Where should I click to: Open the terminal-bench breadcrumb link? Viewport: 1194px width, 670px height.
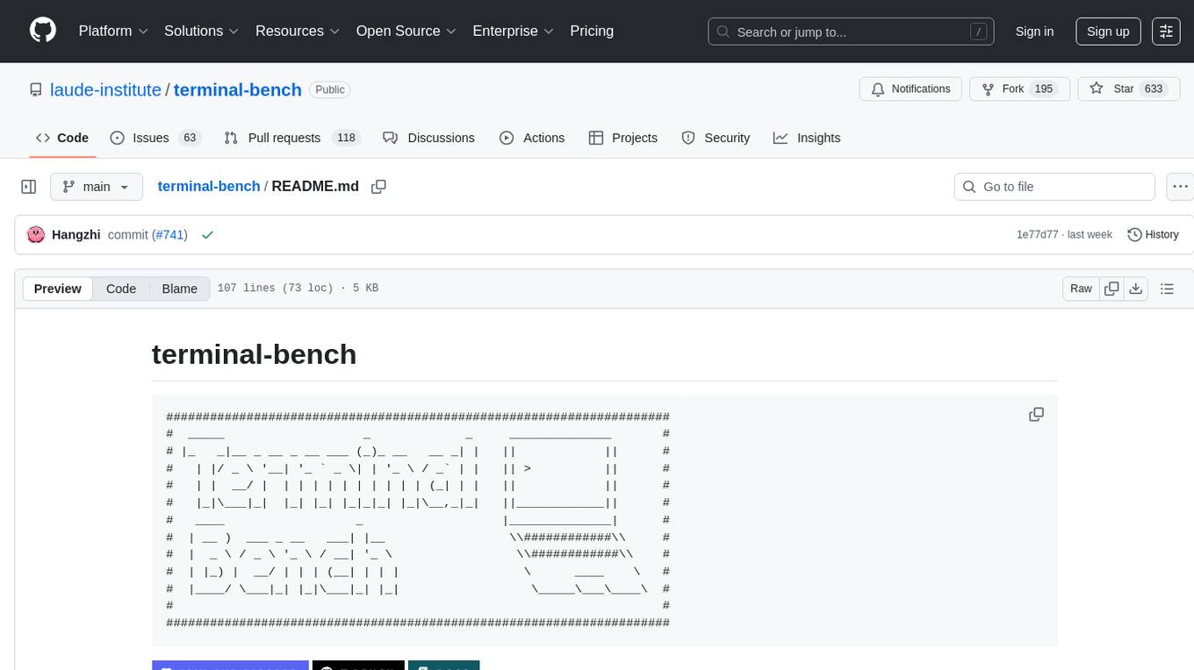(209, 187)
